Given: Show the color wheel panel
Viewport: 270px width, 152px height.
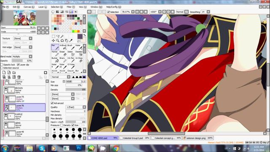Looking at the screenshot, I should 53,12.
